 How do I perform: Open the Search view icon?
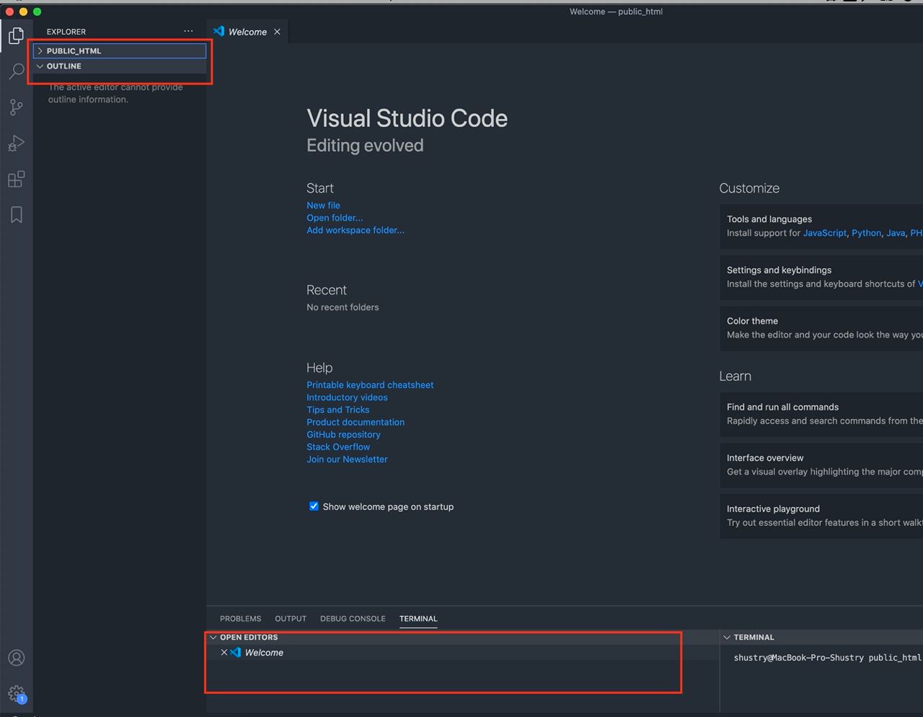pyautogui.click(x=16, y=71)
